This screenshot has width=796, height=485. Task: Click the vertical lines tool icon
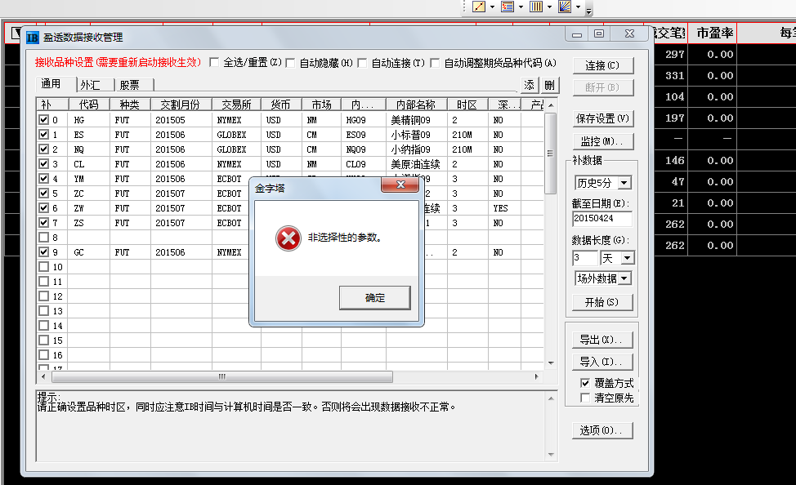pyautogui.click(x=536, y=7)
